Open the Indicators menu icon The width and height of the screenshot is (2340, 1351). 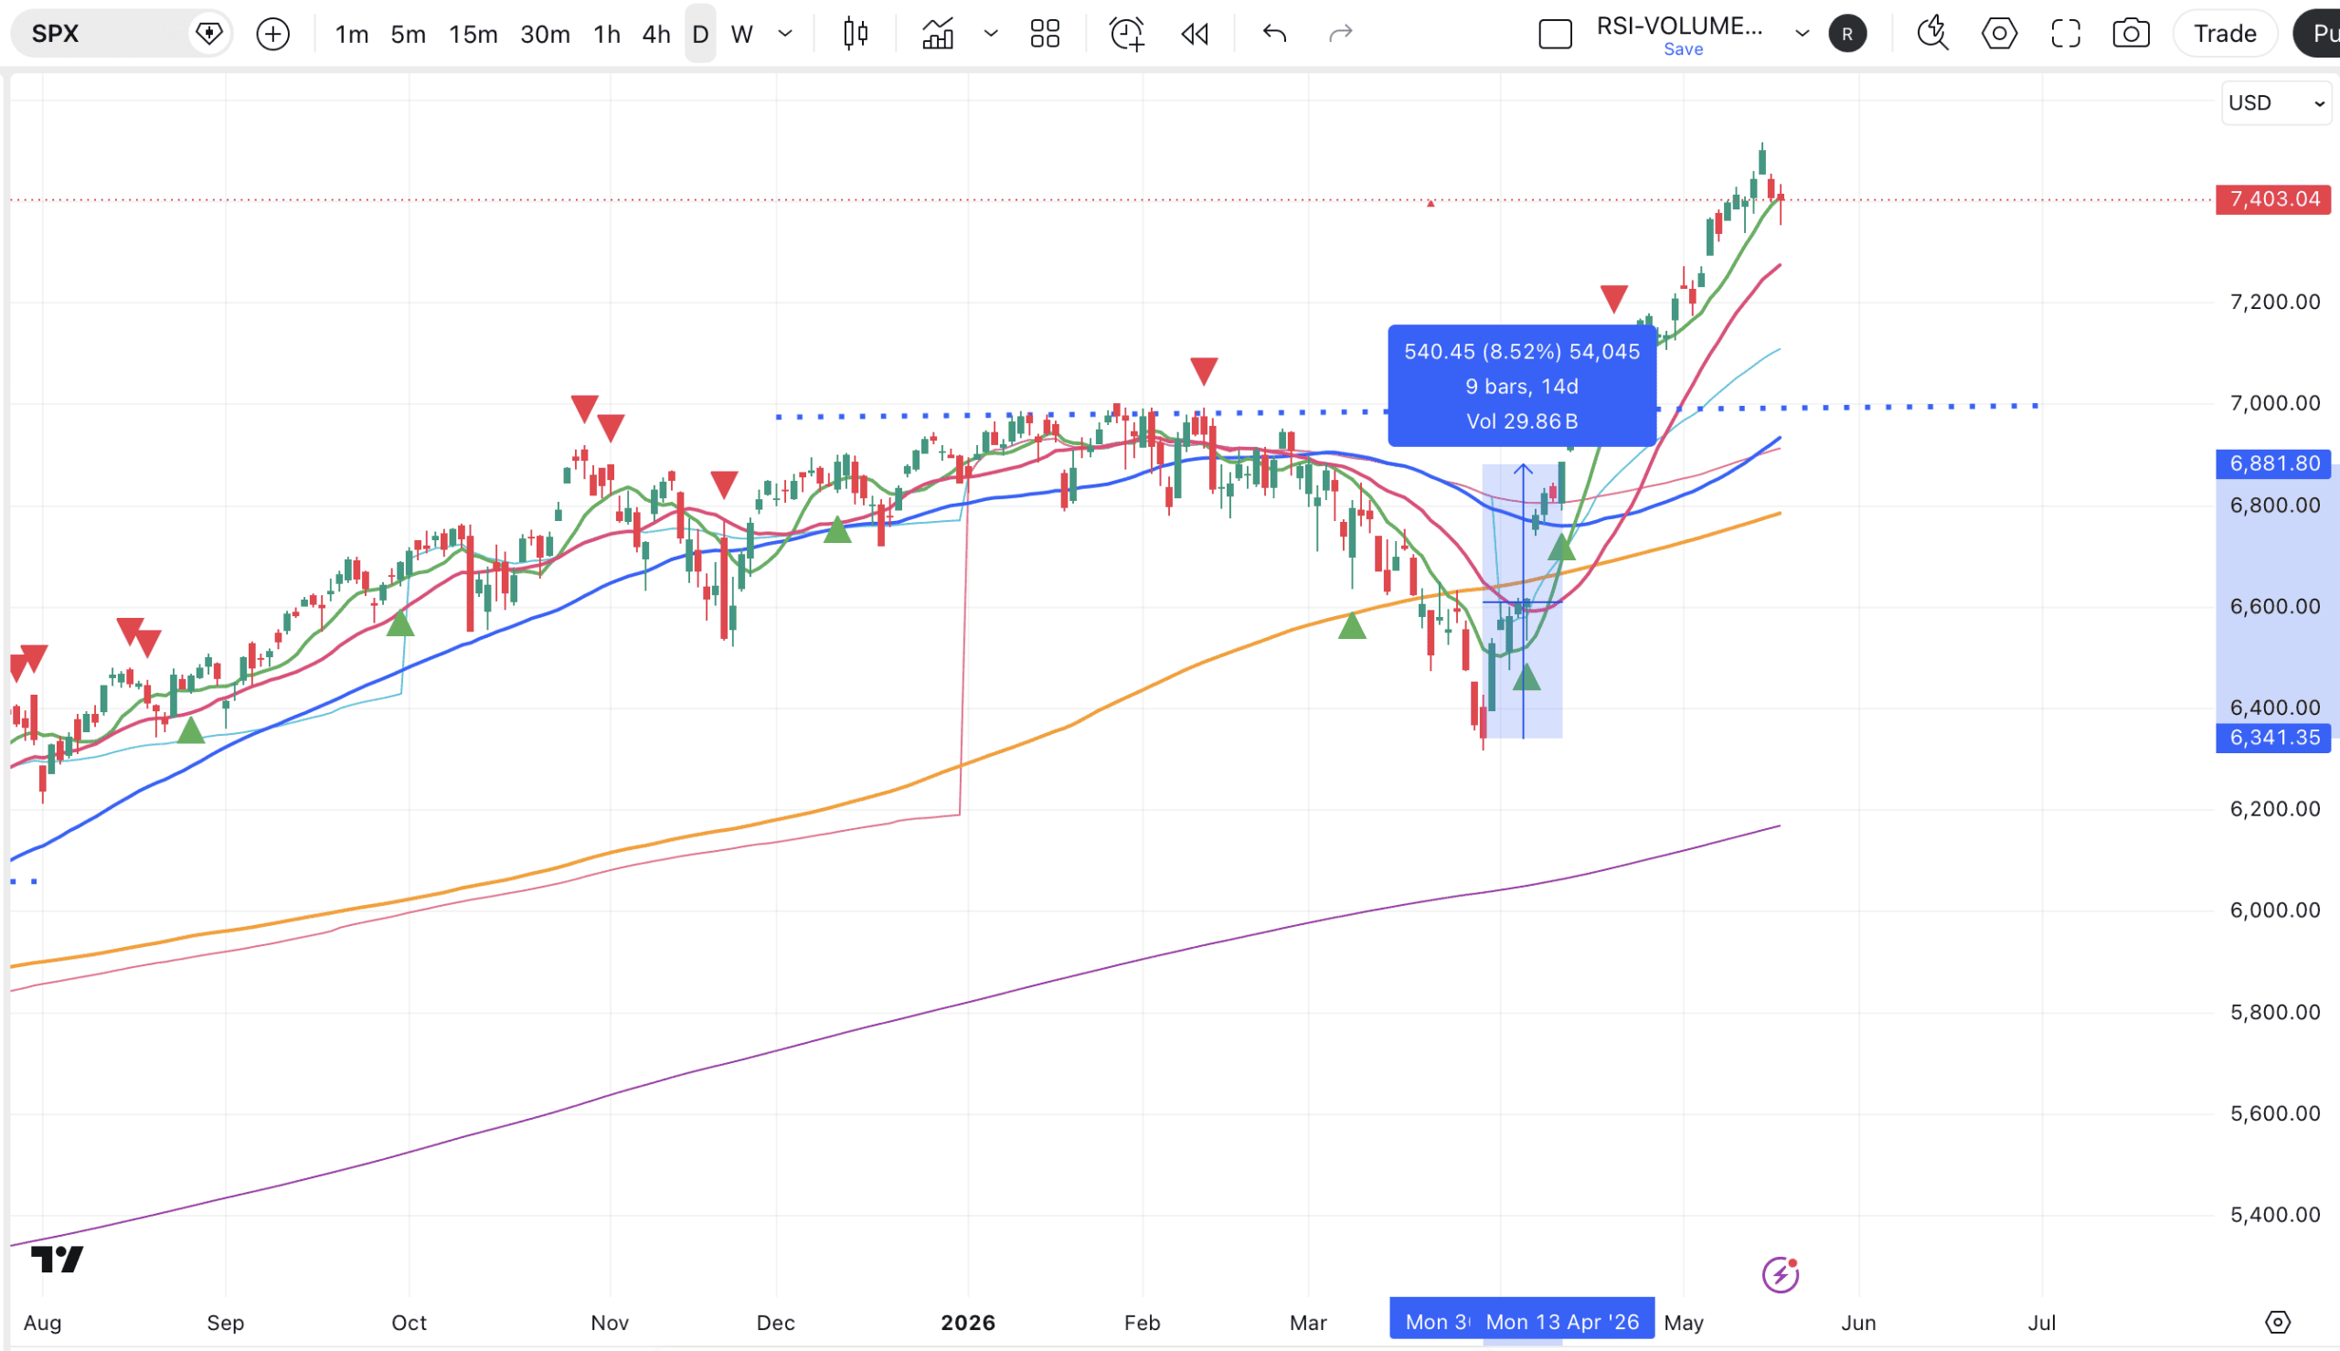click(938, 35)
